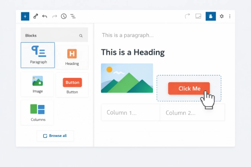Select the Image block tile
251x167 pixels.
coord(37,84)
